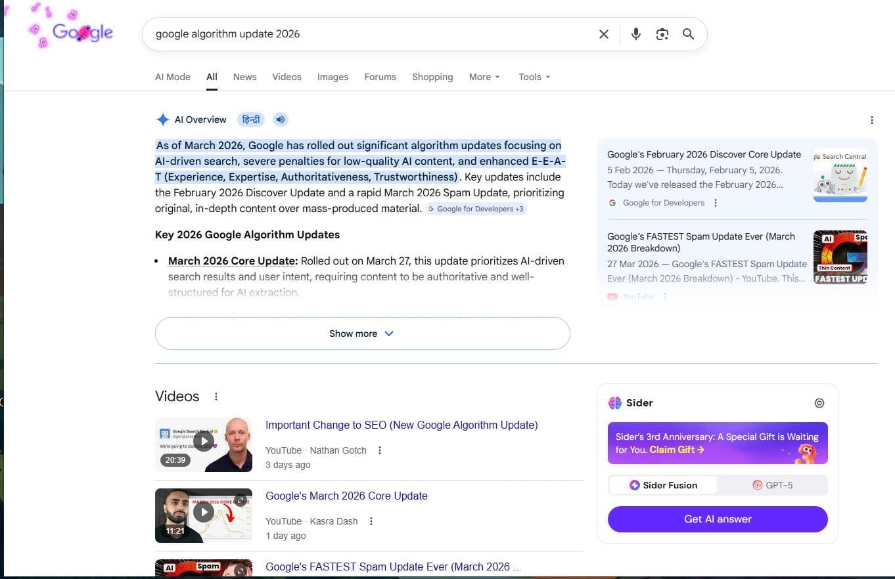The width and height of the screenshot is (895, 579).
Task: Open options menu for Kasra Dash video
Action: [x=371, y=521]
